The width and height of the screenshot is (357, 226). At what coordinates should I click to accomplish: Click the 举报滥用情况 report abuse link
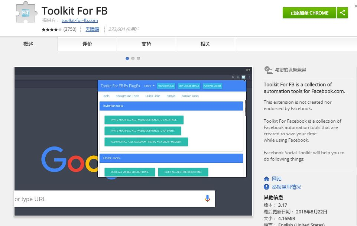[x=286, y=187]
